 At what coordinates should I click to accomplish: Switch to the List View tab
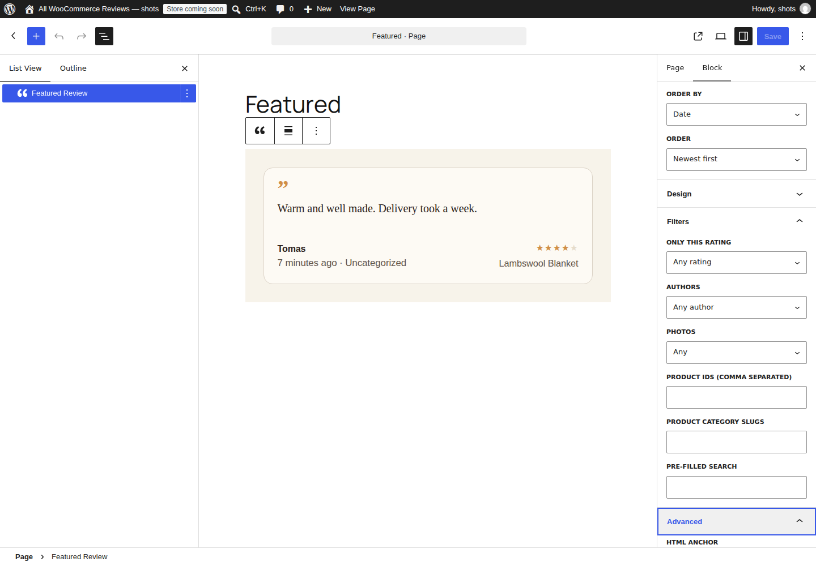tap(25, 68)
